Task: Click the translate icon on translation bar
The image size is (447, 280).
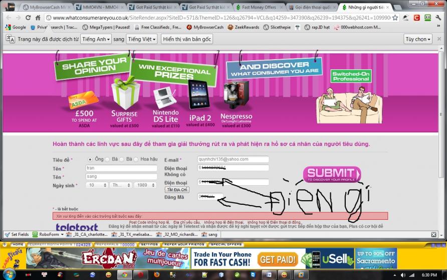Action: 10,39
